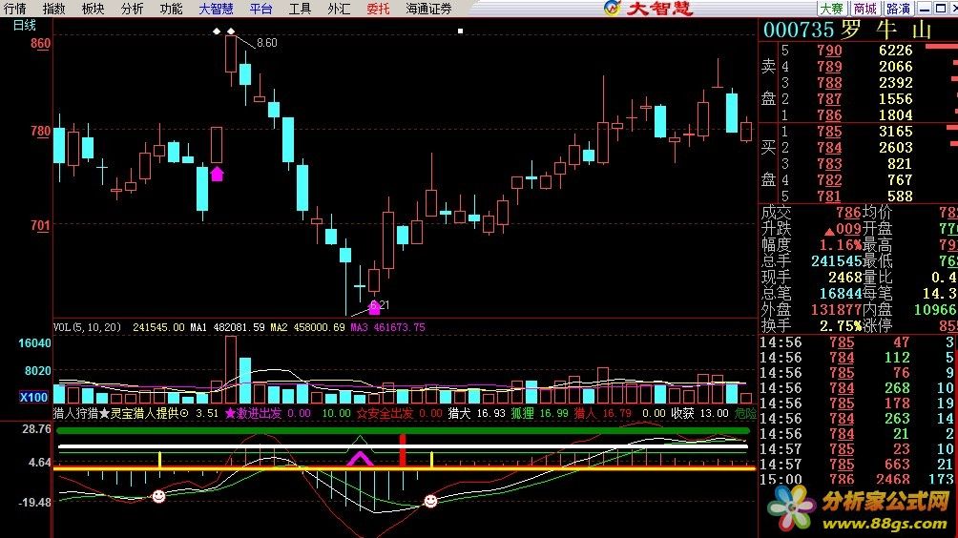
Task: Click the right smiley face indicator marker
Action: tap(430, 502)
